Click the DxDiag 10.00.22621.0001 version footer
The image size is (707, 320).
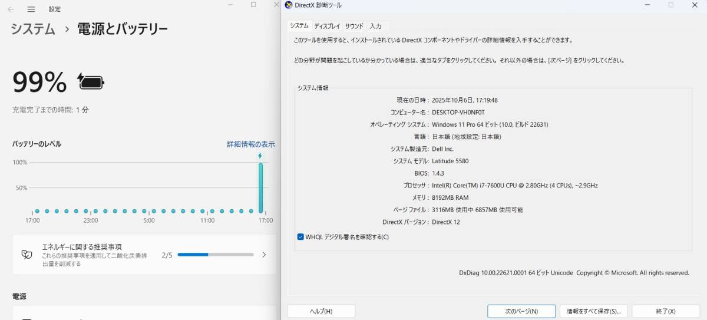click(x=574, y=273)
